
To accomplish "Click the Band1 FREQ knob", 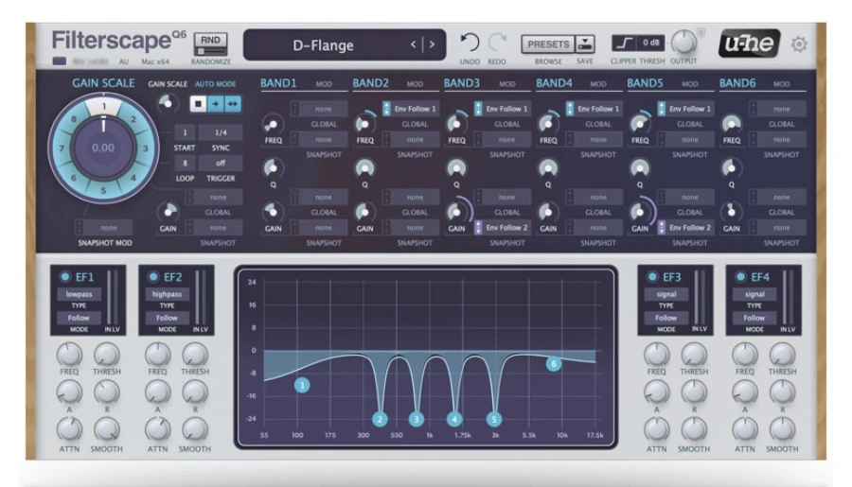I will tap(273, 125).
